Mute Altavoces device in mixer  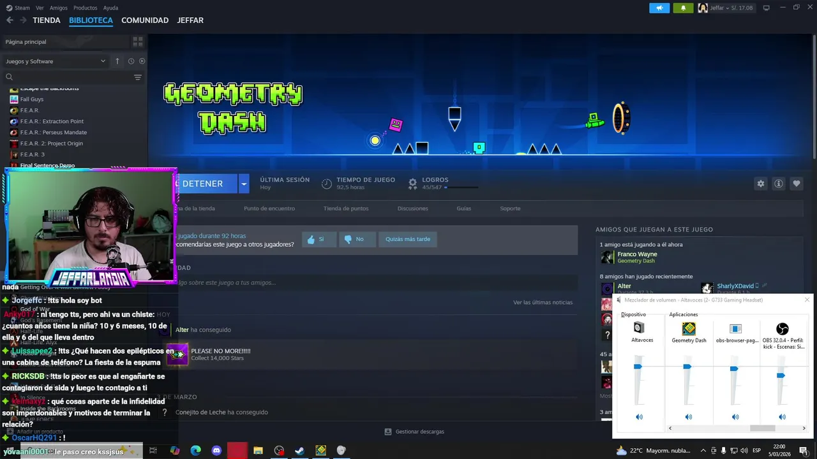click(639, 417)
